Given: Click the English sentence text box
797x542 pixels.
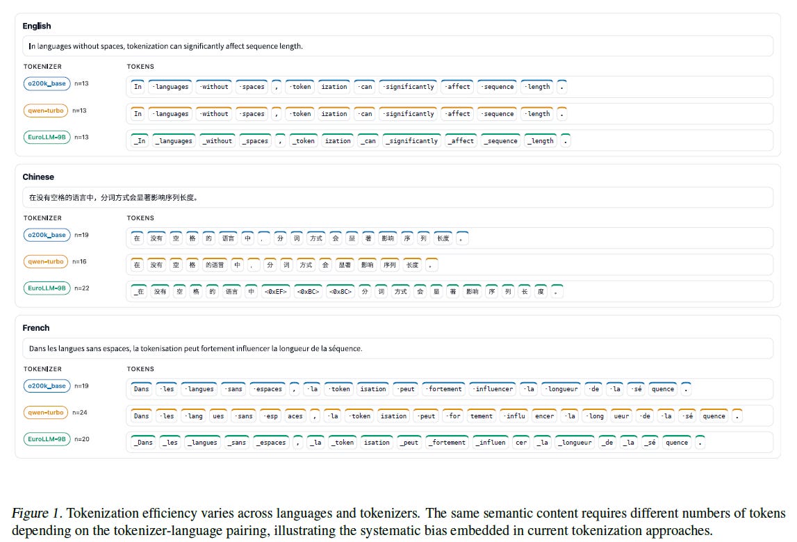Looking at the screenshot, I should point(397,47).
